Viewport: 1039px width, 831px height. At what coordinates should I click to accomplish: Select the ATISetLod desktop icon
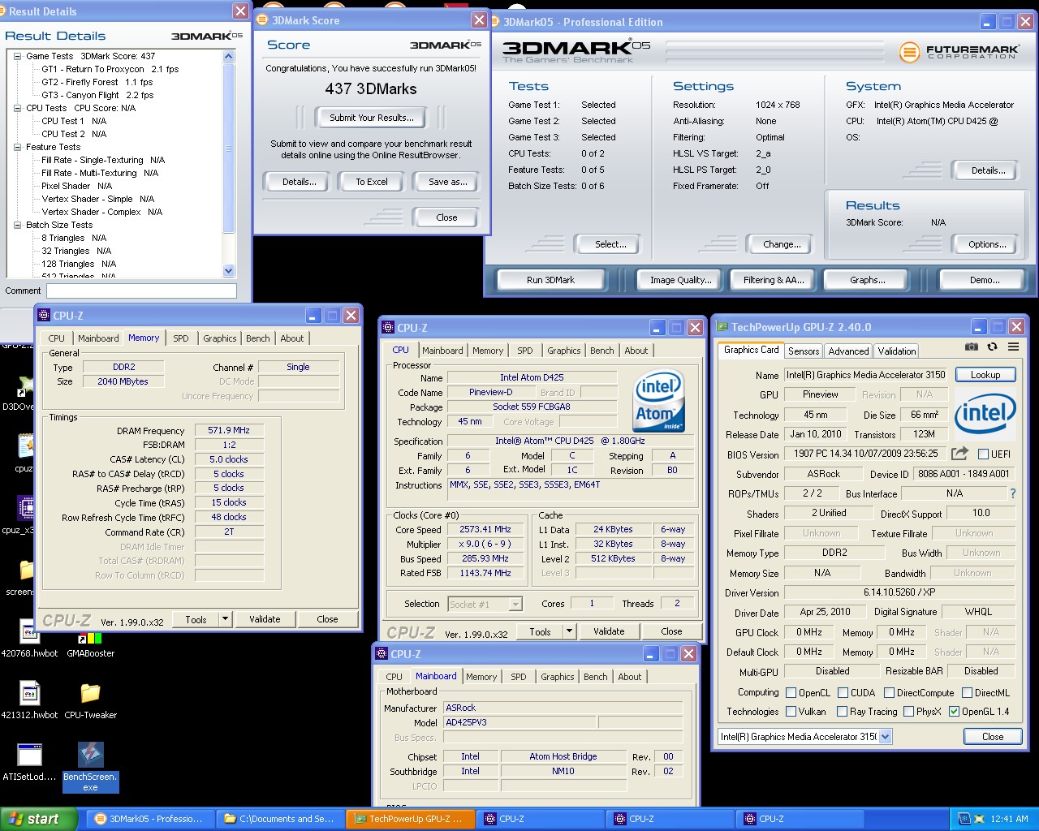[x=29, y=756]
